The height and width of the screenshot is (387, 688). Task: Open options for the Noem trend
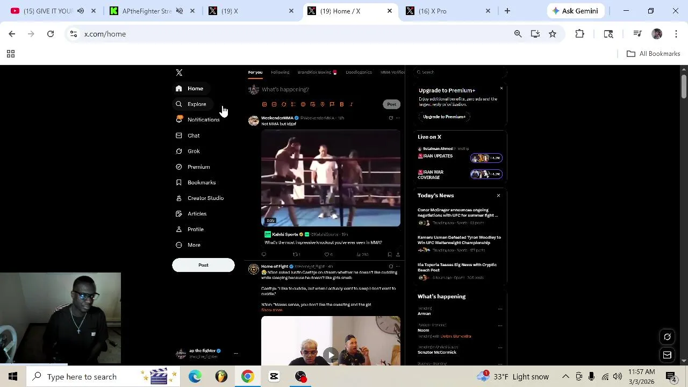[x=500, y=326]
